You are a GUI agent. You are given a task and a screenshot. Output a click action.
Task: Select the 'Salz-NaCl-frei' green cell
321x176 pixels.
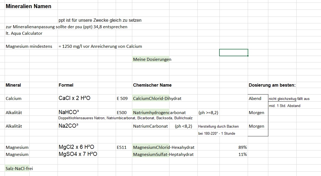tap(17, 168)
